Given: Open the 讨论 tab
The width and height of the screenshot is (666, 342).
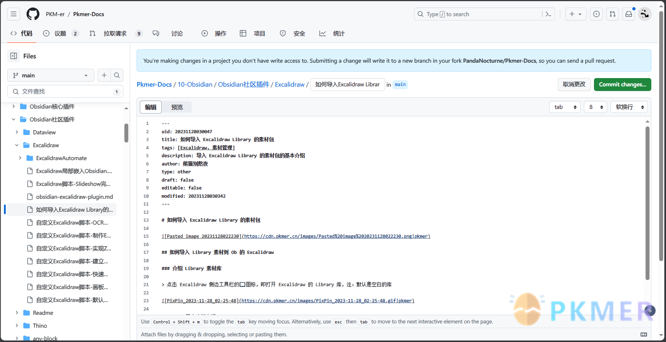Looking at the screenshot, I should (x=168, y=33).
